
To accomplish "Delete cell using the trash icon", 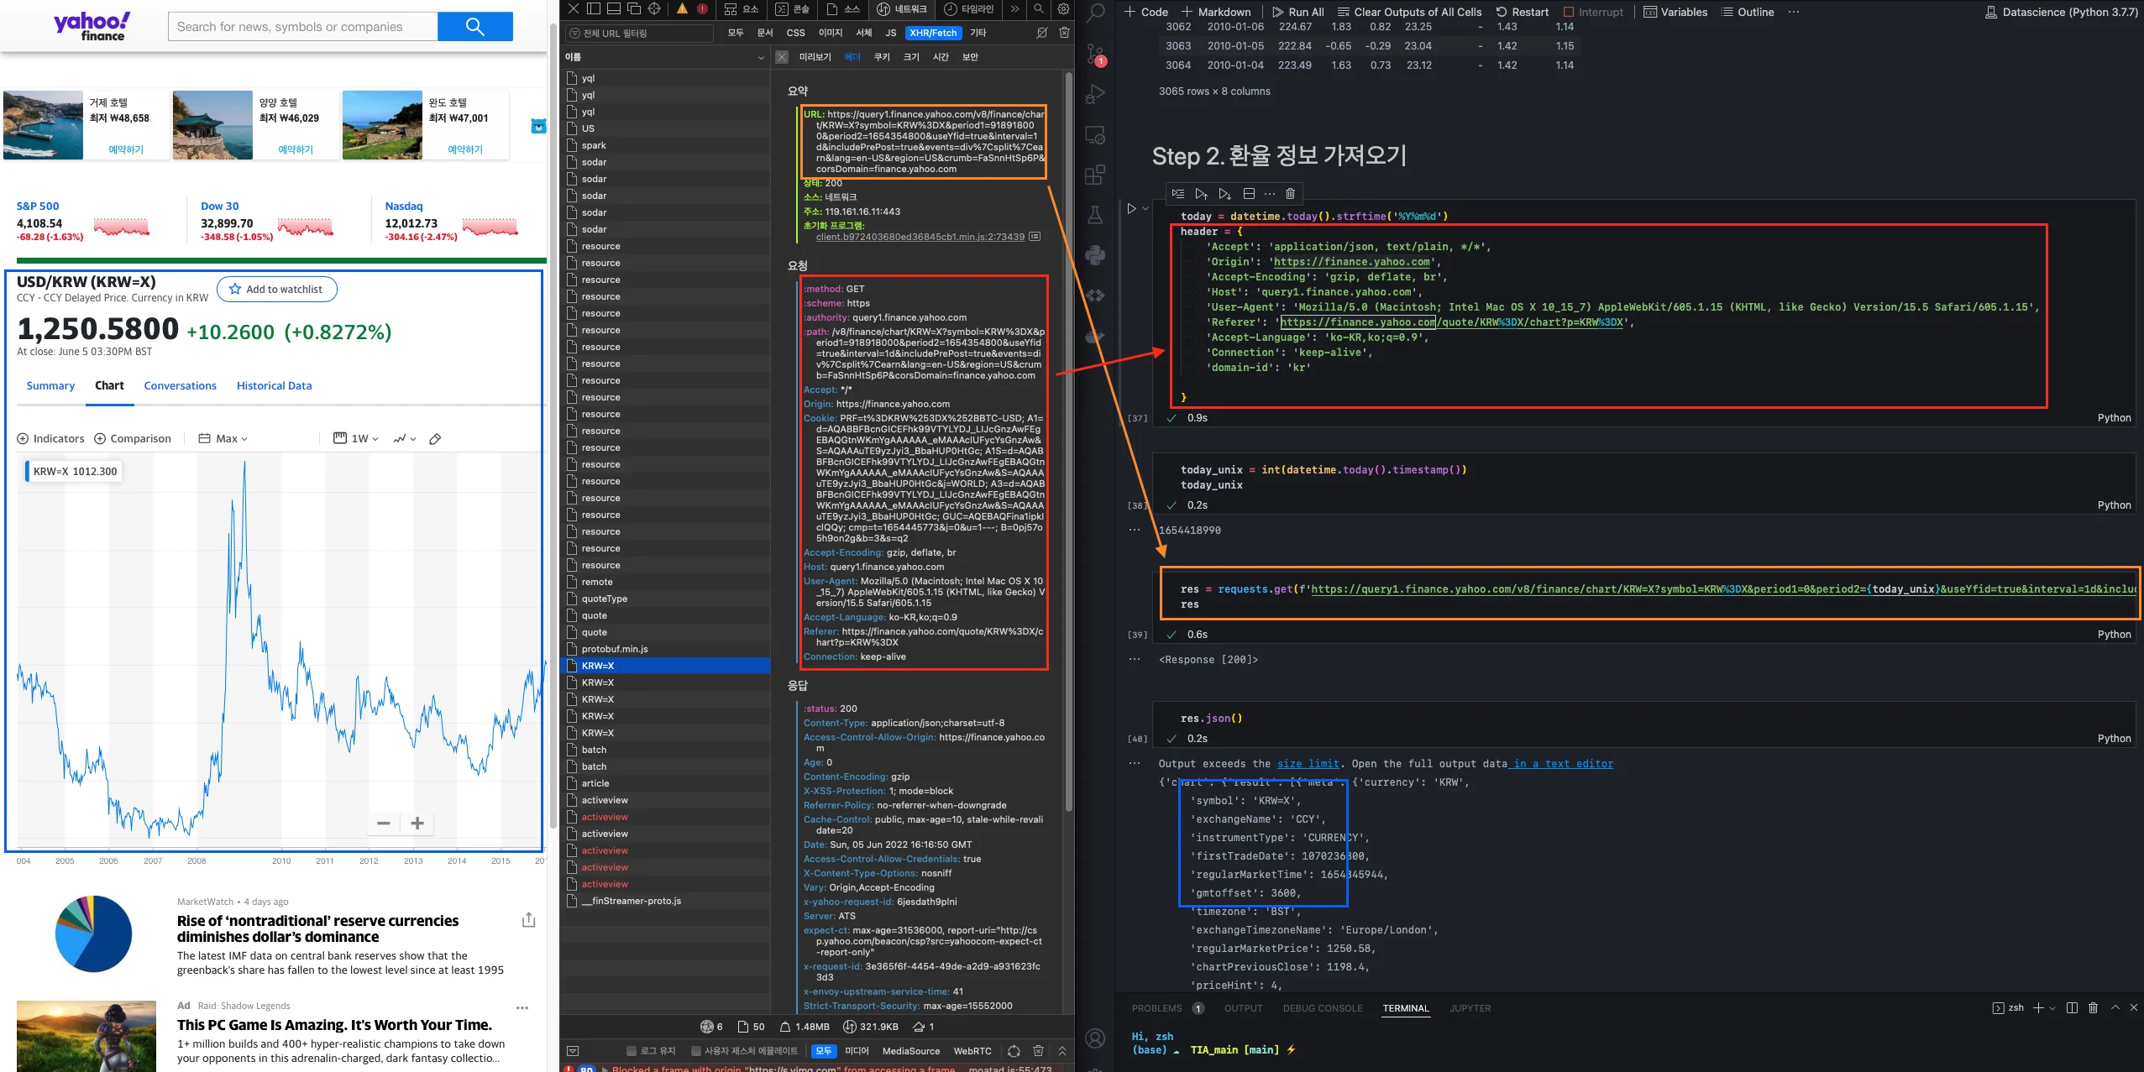I will coord(1290,194).
